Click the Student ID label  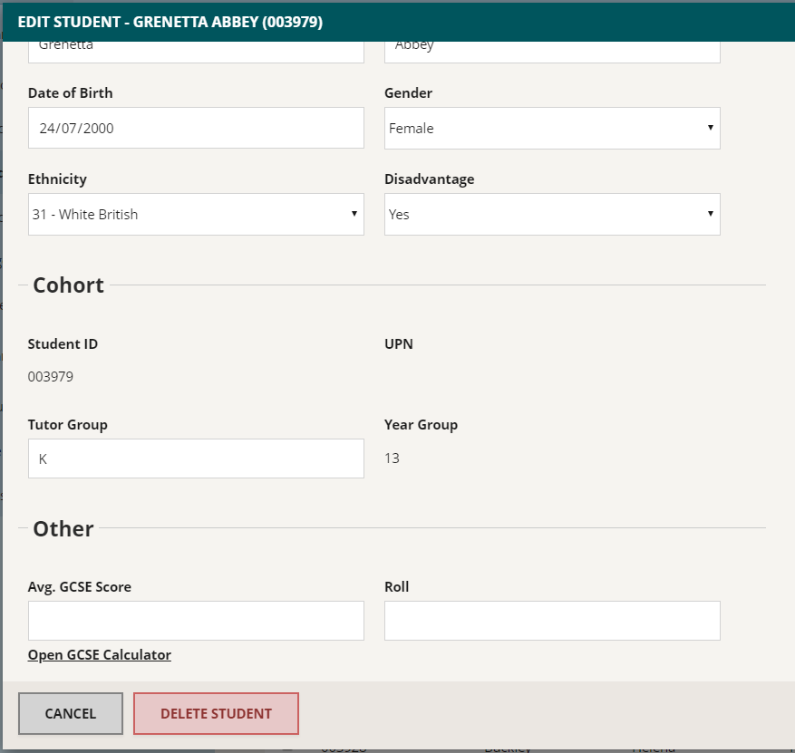63,344
